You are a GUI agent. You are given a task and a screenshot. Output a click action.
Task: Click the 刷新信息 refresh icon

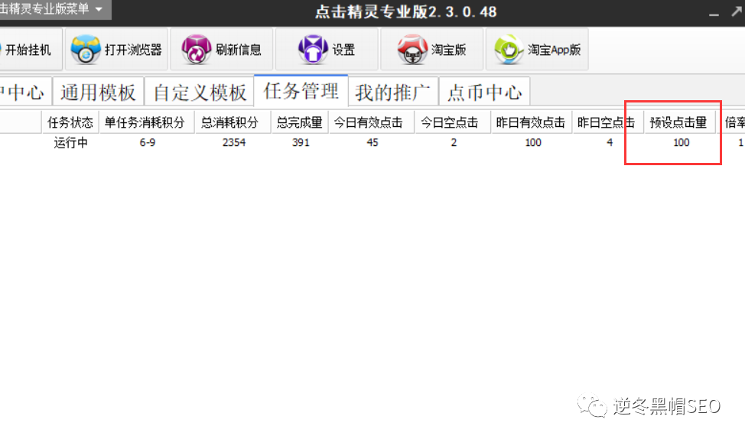click(197, 49)
